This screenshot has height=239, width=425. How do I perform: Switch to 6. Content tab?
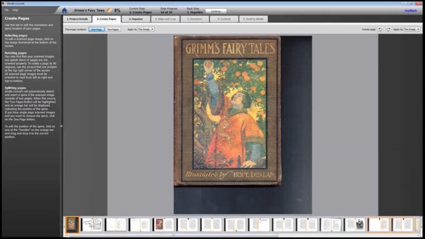pyautogui.click(x=224, y=19)
